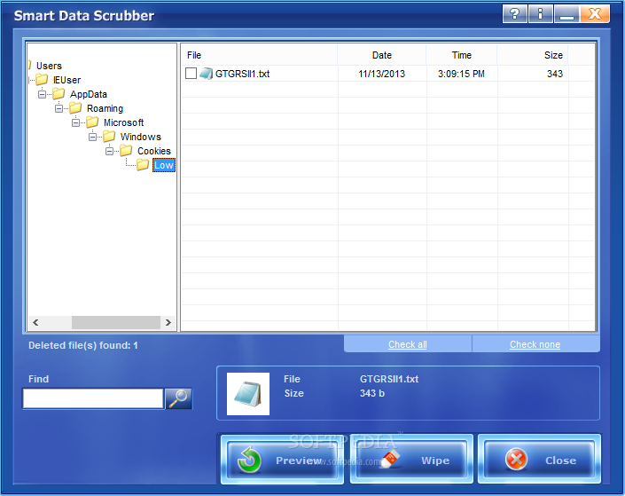This screenshot has height=496, width=625.
Task: Sort by File column header
Action: [x=260, y=55]
